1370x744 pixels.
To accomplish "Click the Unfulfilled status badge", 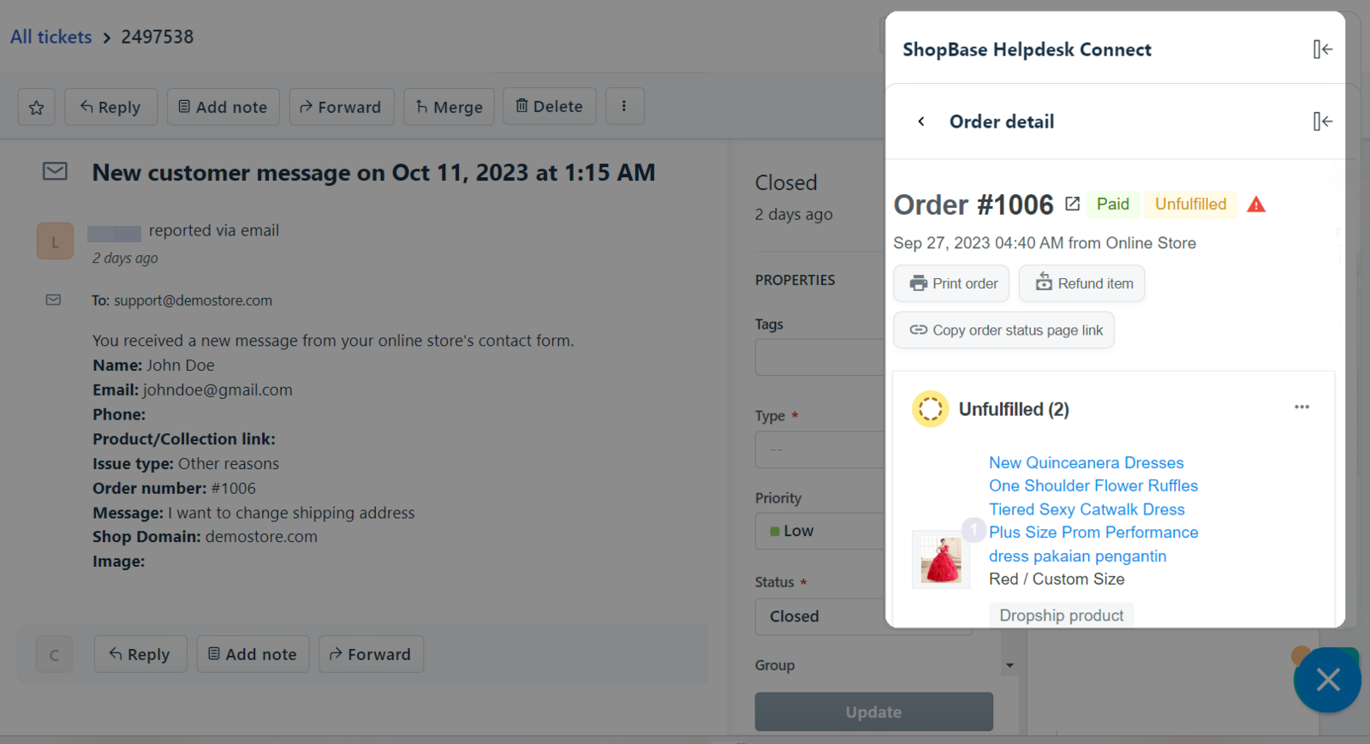I will coord(1190,204).
